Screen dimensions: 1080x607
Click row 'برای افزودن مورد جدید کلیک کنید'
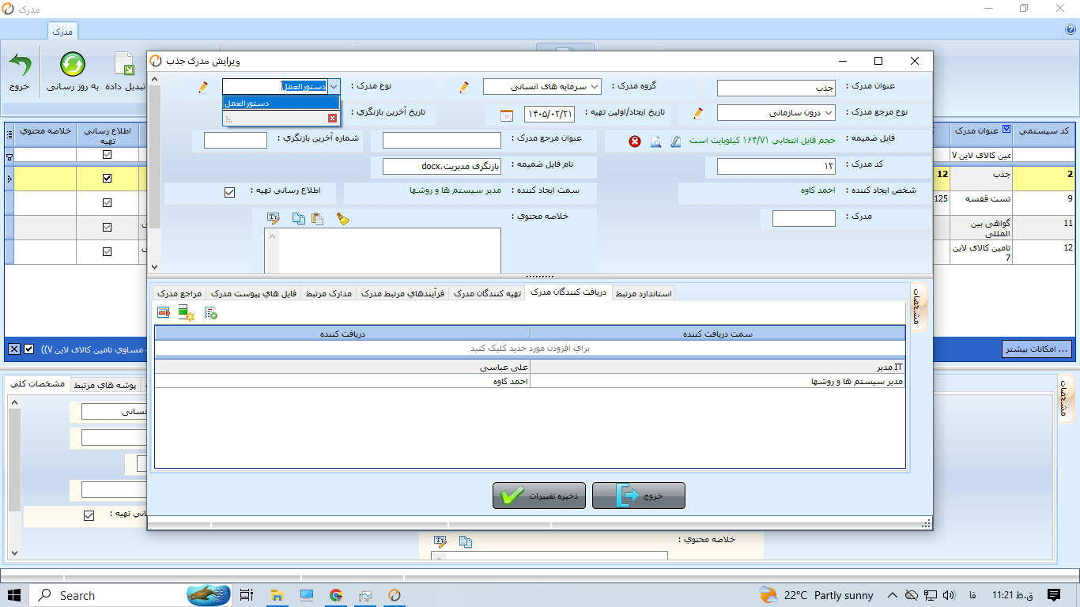tap(530, 348)
